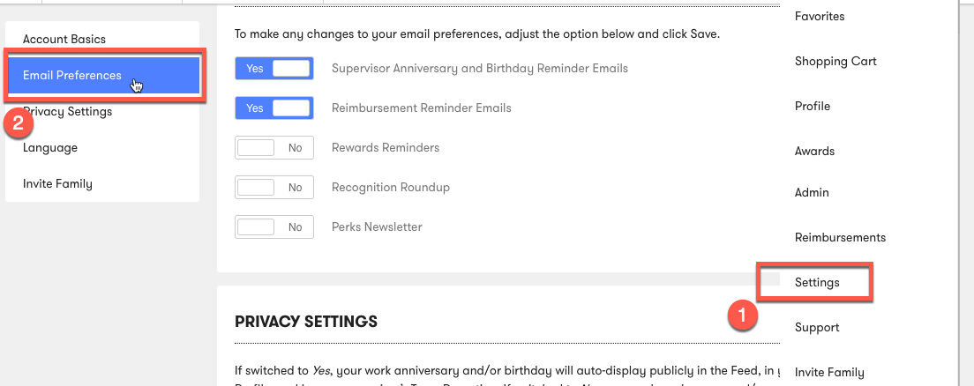The width and height of the screenshot is (974, 386).
Task: Switch on Recognition Roundup emails
Action: tap(273, 188)
